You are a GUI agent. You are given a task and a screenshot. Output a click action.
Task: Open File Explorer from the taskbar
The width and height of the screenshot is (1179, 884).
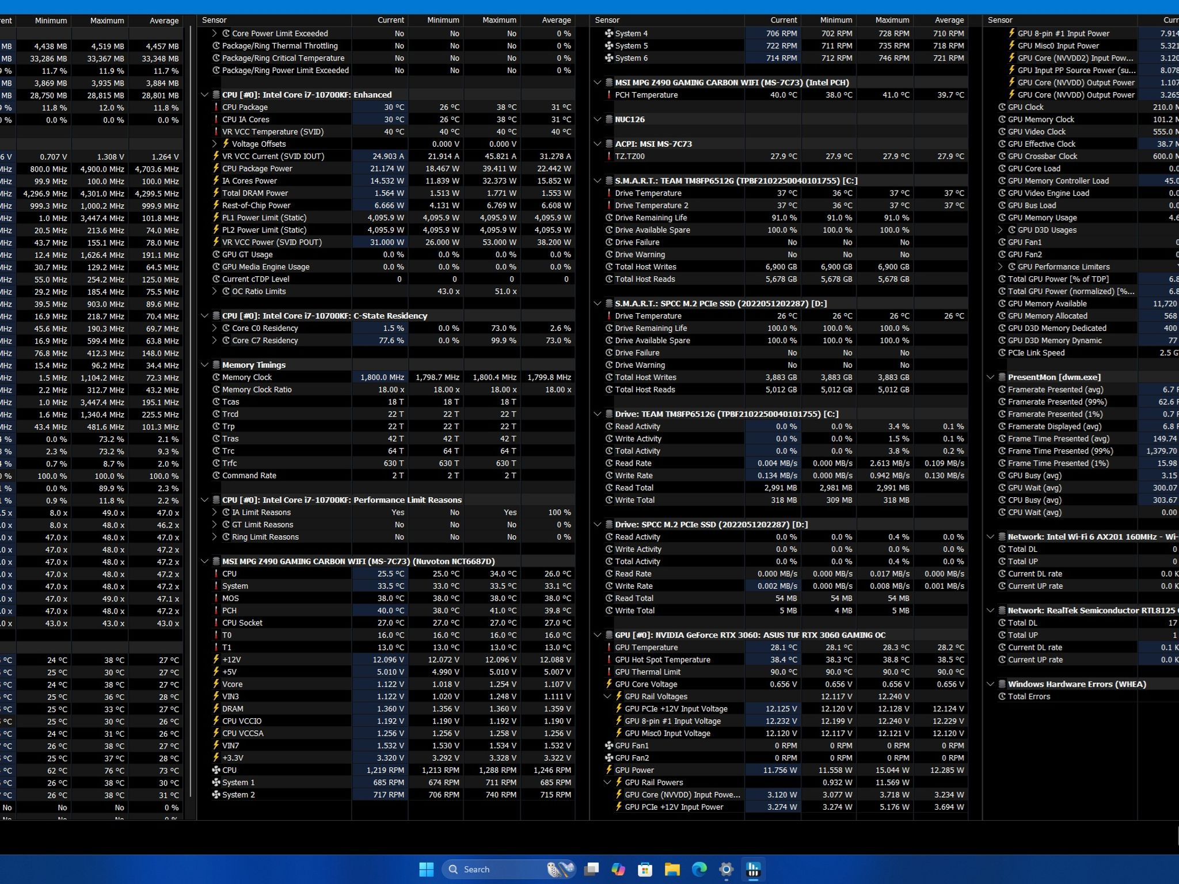pos(672,869)
